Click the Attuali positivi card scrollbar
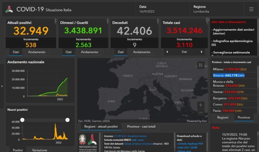The image size is (259, 152). 55,21
